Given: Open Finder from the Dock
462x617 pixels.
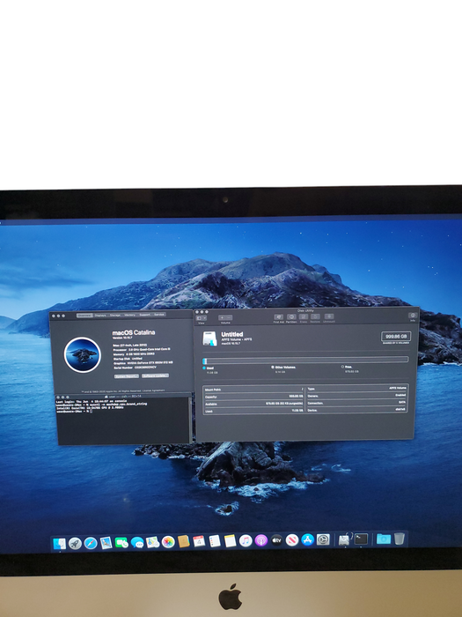Looking at the screenshot, I should 60,544.
